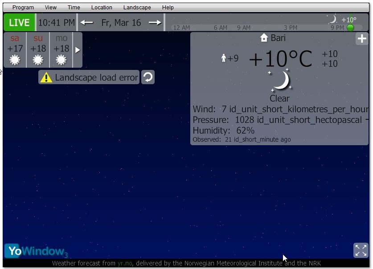The image size is (373, 269).
Task: Click the landscape reload icon
Action: click(148, 77)
